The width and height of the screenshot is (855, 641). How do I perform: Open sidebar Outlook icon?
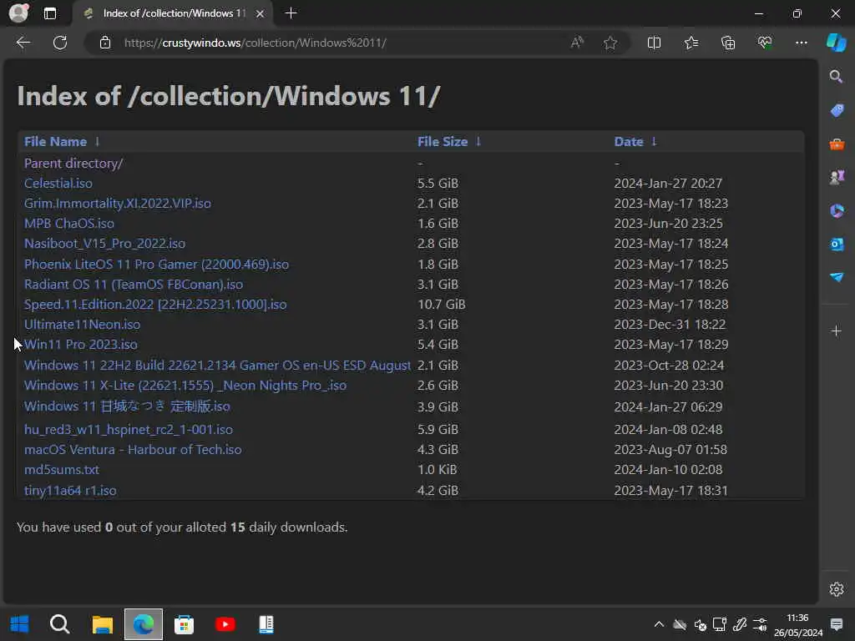click(x=837, y=245)
